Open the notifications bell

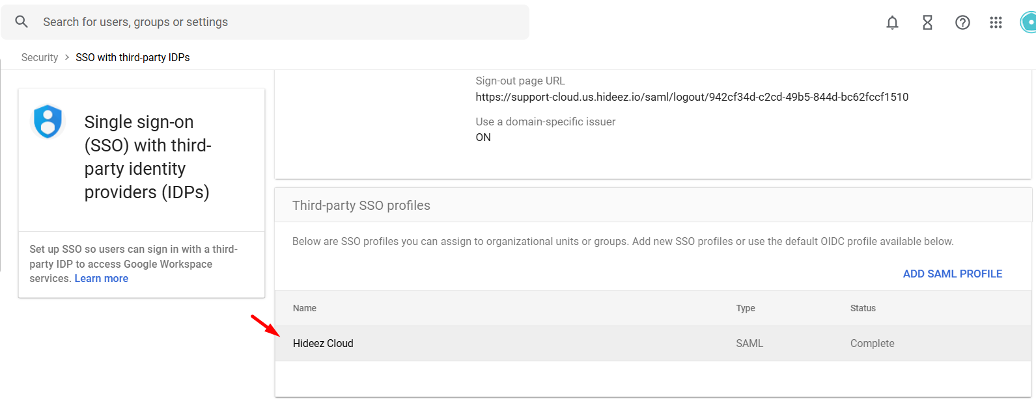click(892, 23)
